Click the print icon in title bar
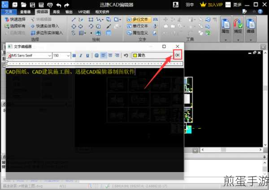The height and width of the screenshot is (190, 269). (50, 5)
